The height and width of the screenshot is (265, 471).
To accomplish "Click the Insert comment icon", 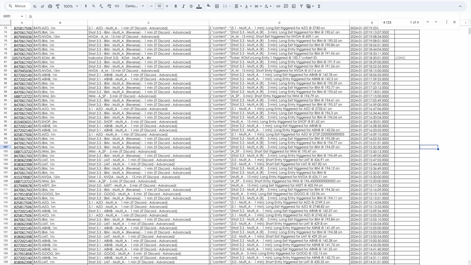I will (286, 6).
